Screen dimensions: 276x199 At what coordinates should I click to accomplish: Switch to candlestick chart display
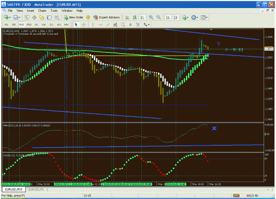(x=135, y=17)
